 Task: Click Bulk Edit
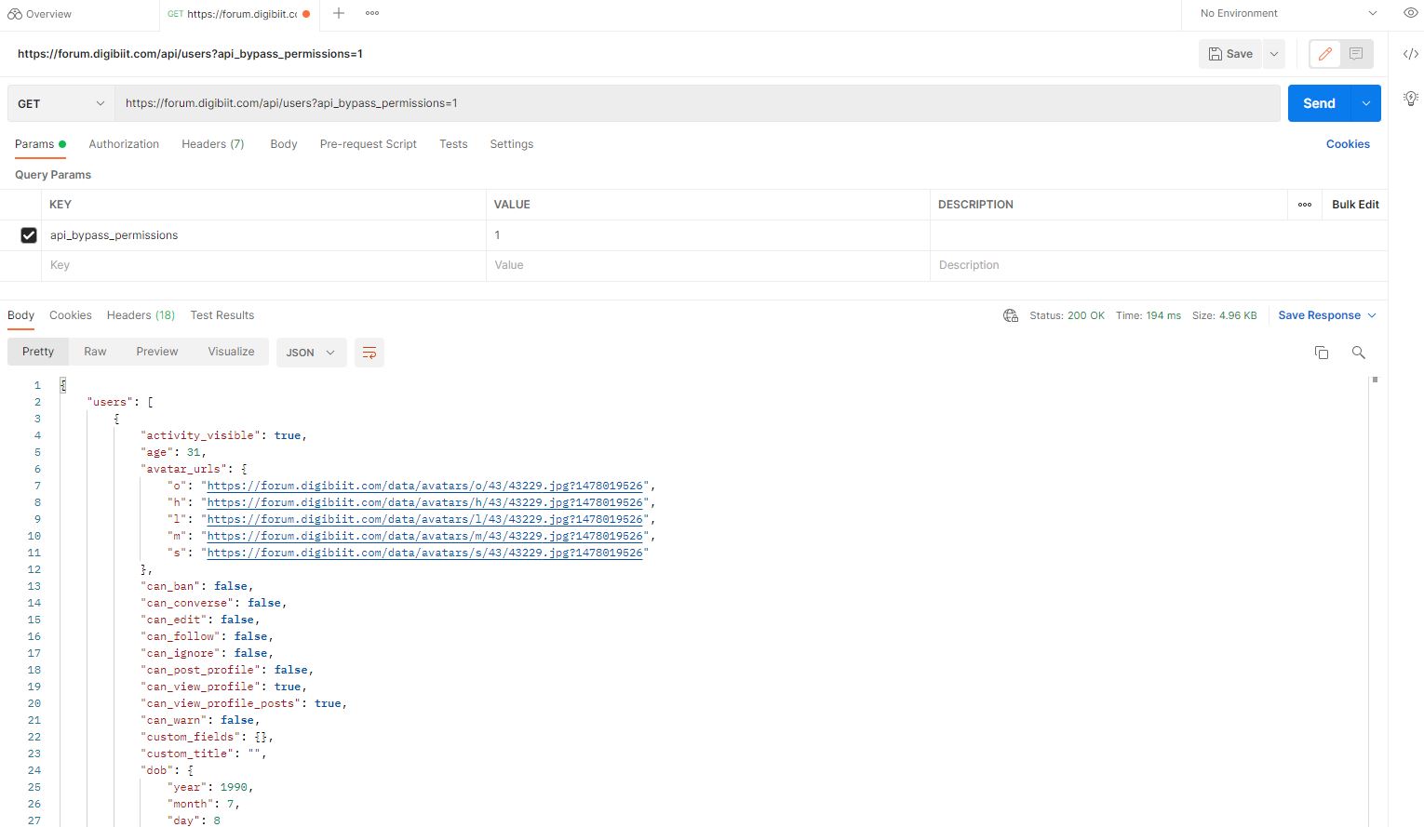(1355, 205)
